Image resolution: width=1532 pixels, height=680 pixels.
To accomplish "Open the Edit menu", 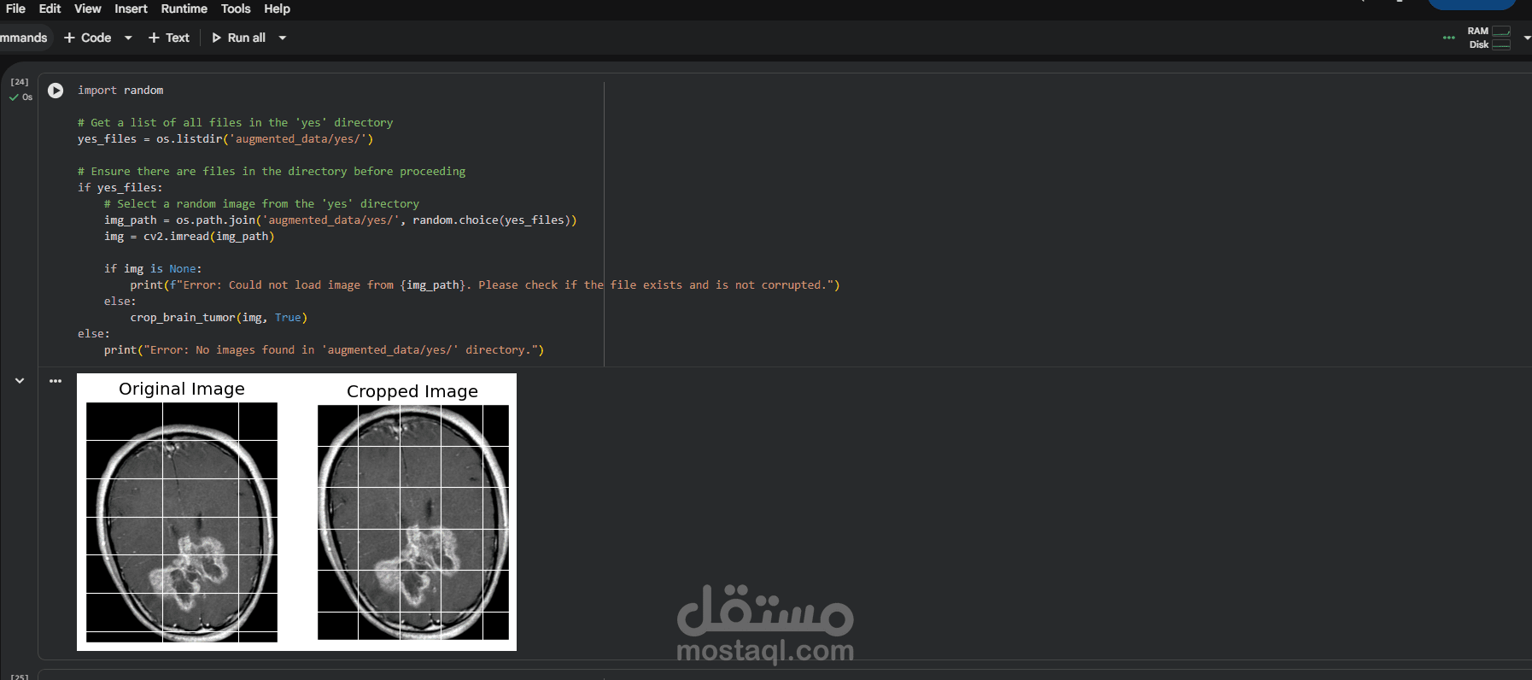I will coord(50,9).
